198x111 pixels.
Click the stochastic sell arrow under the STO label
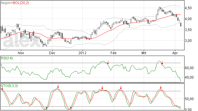[x=2, y=88]
